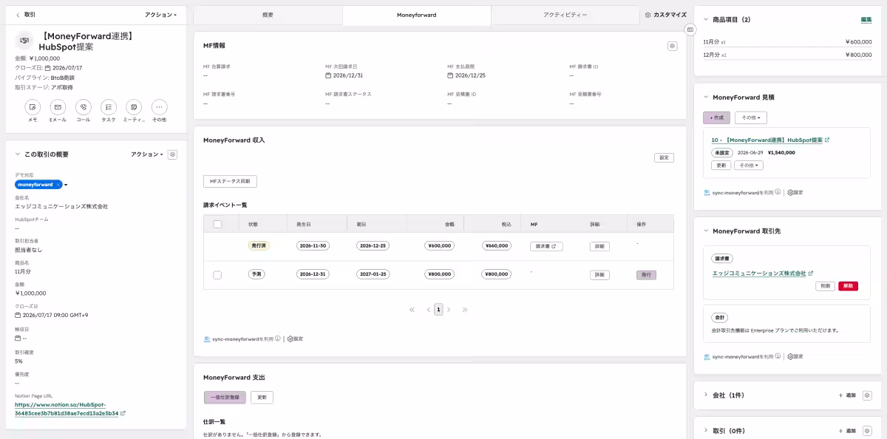The height and width of the screenshot is (439, 887).
Task: Click the + 作成 quote button
Action: pos(716,118)
